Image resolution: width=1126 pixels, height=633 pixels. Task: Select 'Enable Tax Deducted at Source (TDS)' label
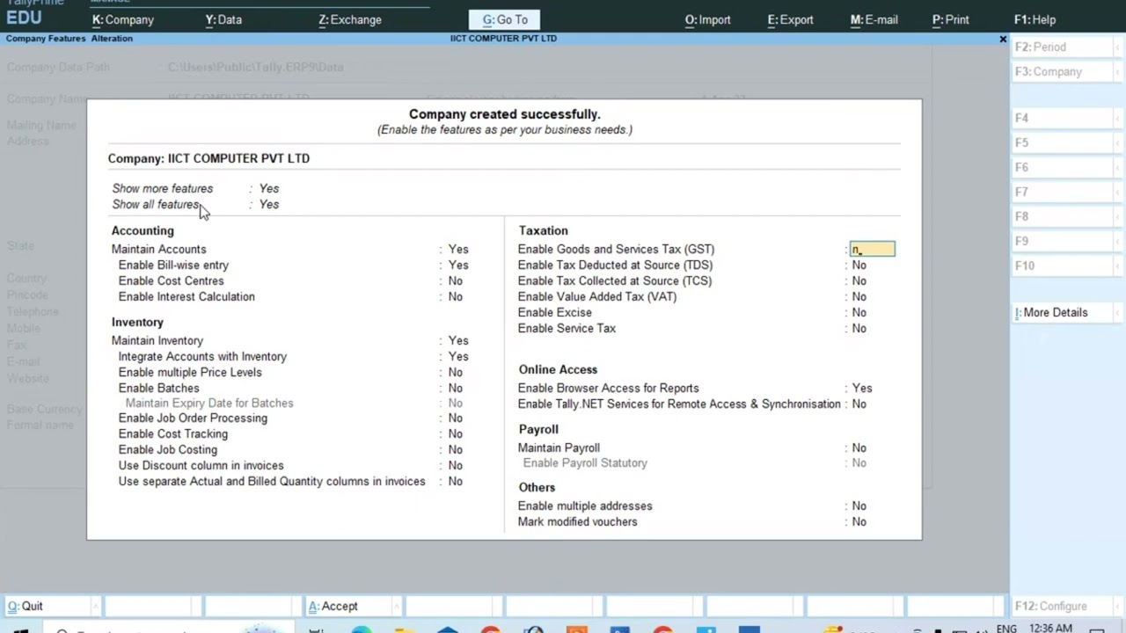point(615,266)
